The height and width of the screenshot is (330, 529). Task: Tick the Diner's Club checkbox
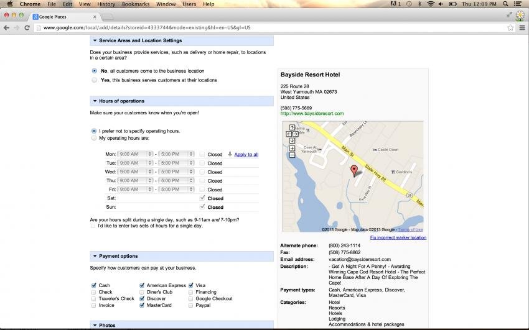click(x=142, y=292)
